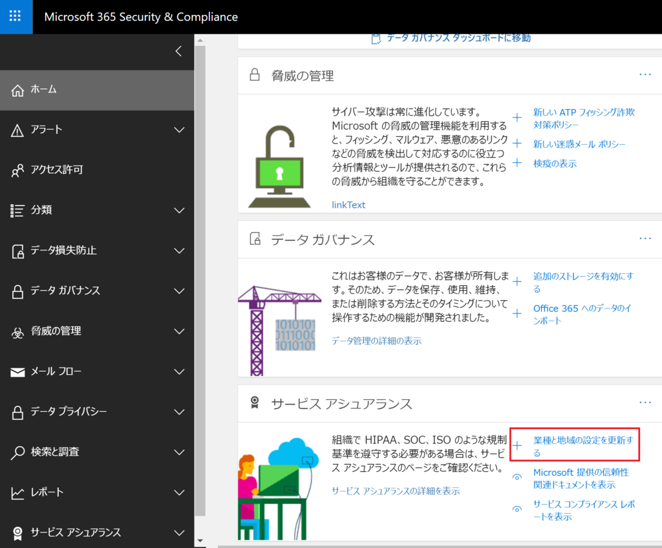
Task: Click the document lock icon for データ損失防止
Action: tap(17, 251)
